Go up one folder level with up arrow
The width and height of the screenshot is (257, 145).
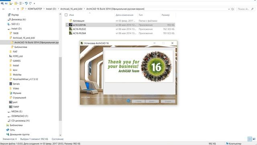coord(18,9)
